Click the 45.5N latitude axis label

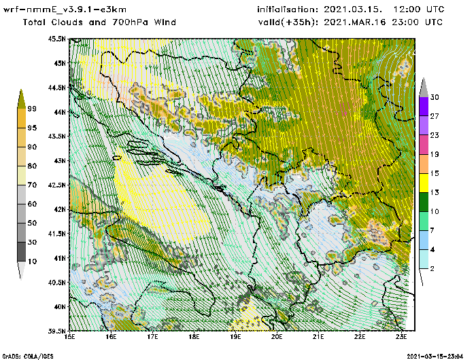point(56,39)
